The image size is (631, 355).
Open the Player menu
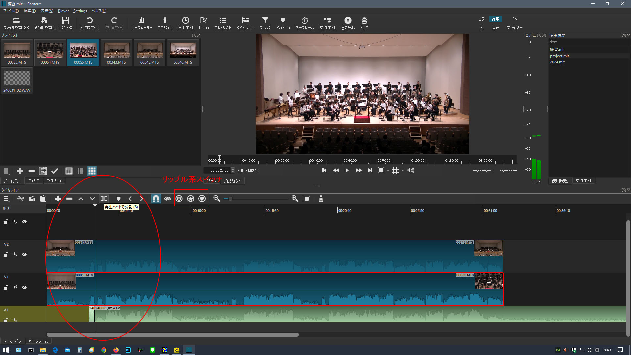tap(63, 11)
